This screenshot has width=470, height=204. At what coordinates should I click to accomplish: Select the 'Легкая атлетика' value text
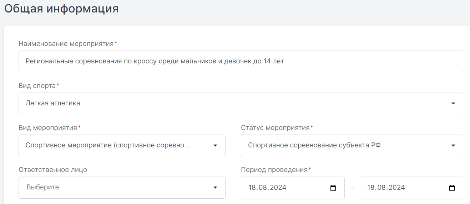53,103
